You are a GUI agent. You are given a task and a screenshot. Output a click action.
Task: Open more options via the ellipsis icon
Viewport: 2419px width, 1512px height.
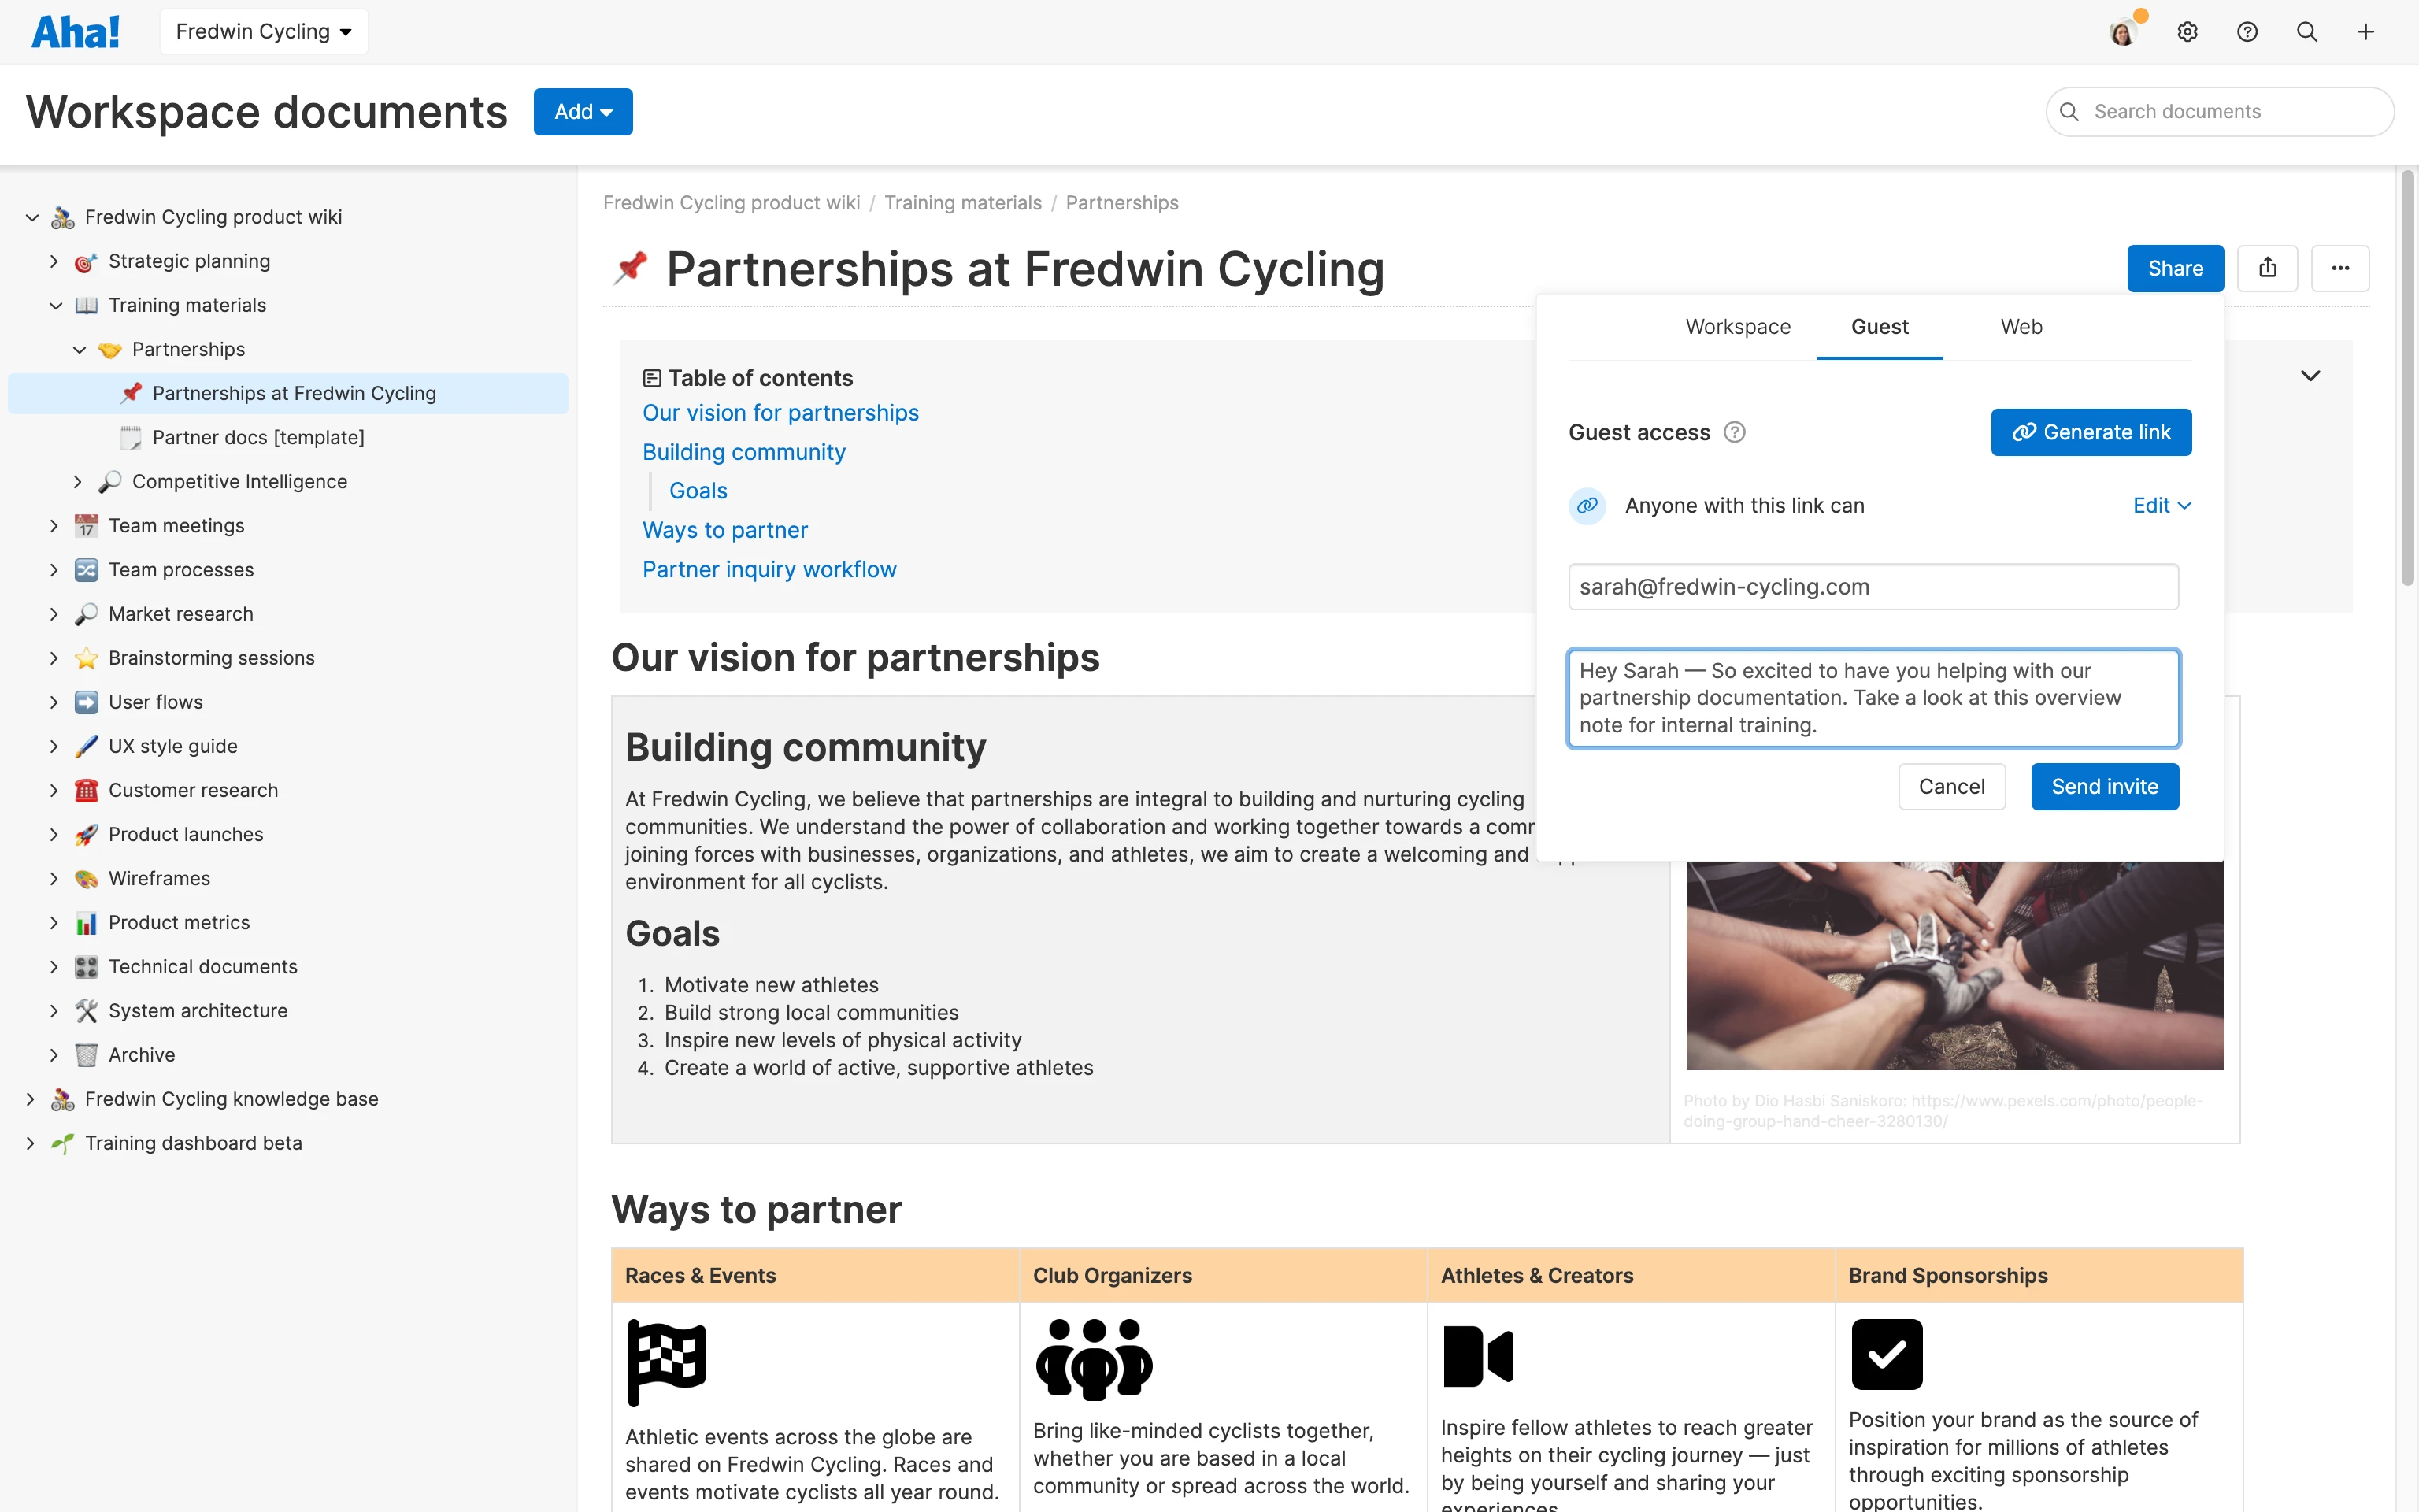point(2342,268)
